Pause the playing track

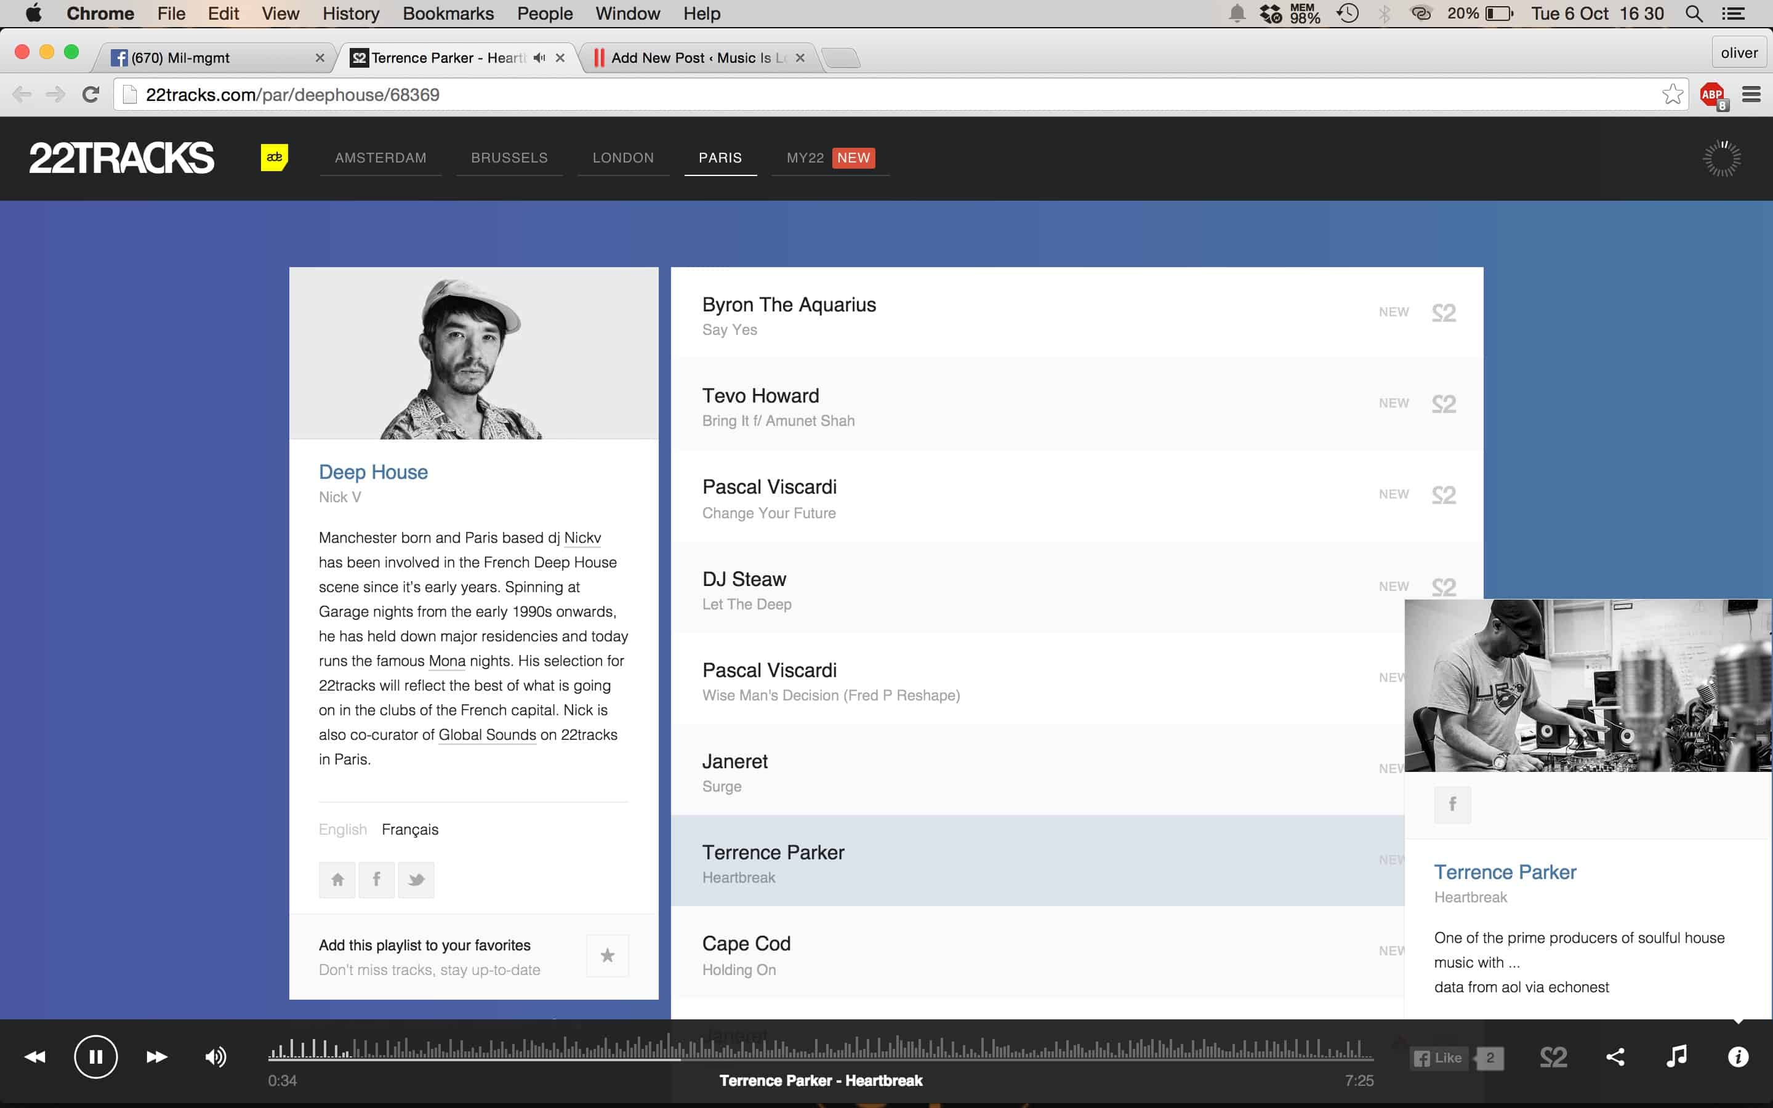click(95, 1057)
